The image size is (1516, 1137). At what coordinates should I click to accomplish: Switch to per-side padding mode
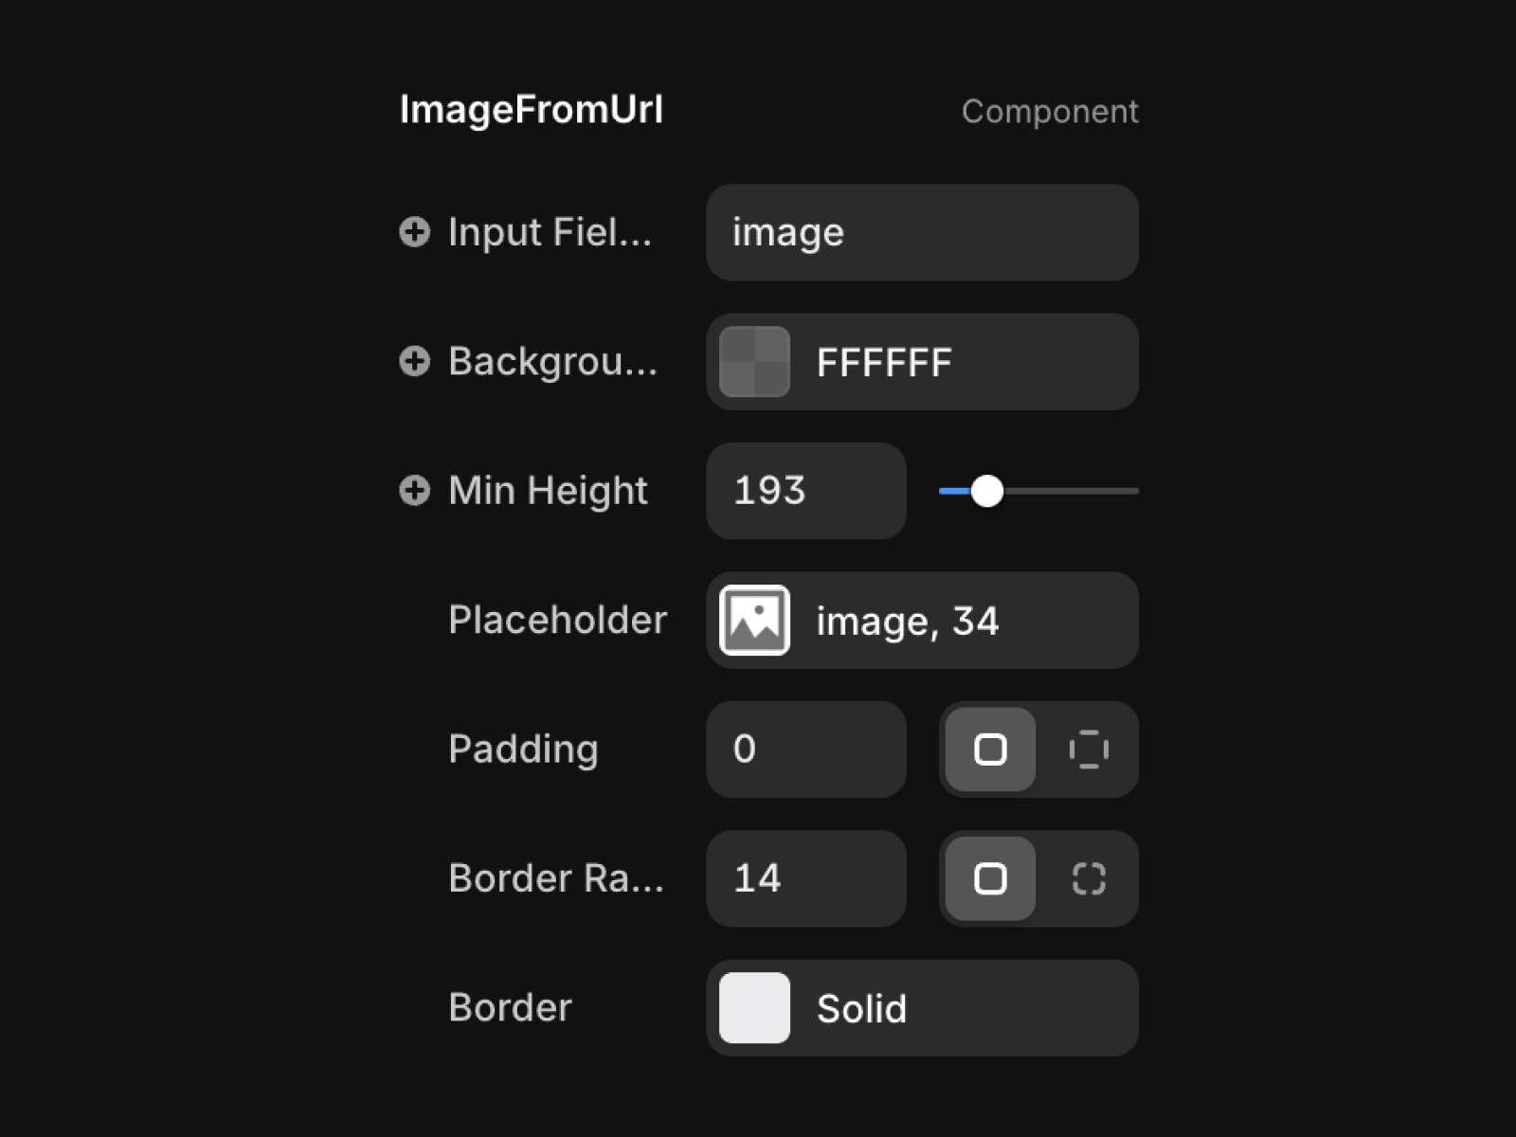pyautogui.click(x=1089, y=749)
